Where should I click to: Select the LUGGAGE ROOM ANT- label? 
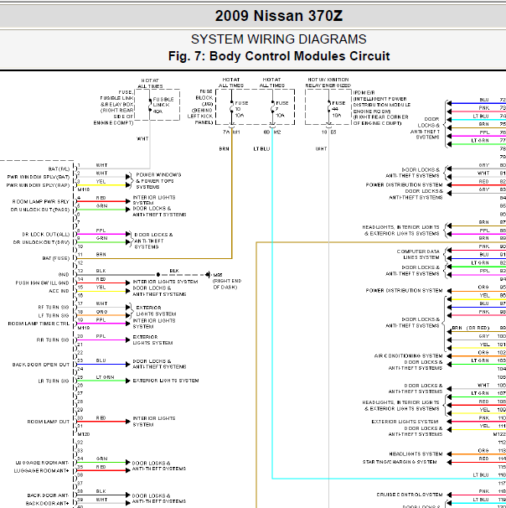point(42,463)
